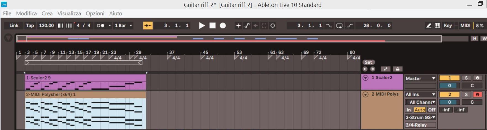Adjust track 2 volume slider showing 0
This screenshot has height=130, width=487.
[449, 102]
